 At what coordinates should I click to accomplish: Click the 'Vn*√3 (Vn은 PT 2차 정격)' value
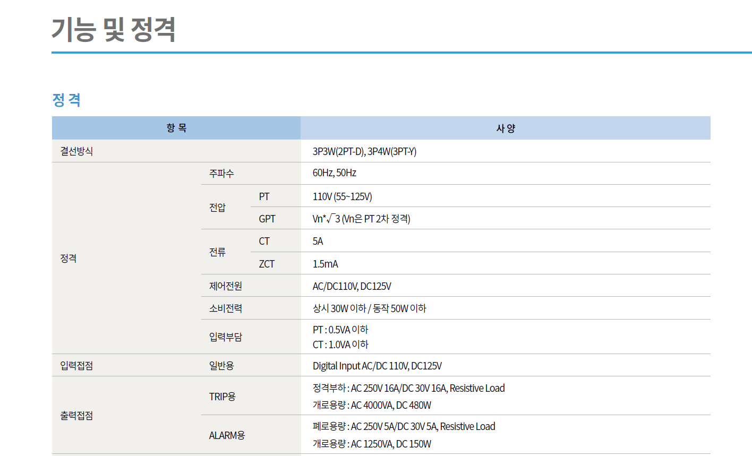point(361,219)
